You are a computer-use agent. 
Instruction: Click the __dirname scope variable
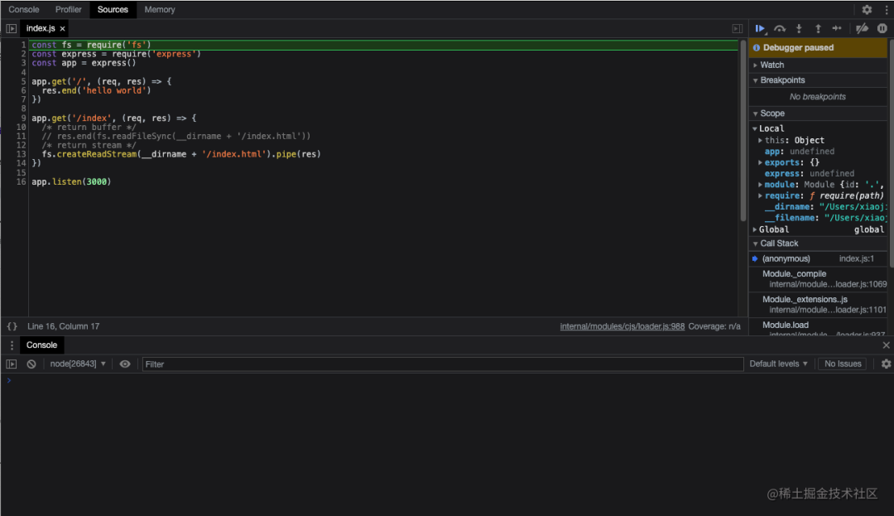click(825, 207)
